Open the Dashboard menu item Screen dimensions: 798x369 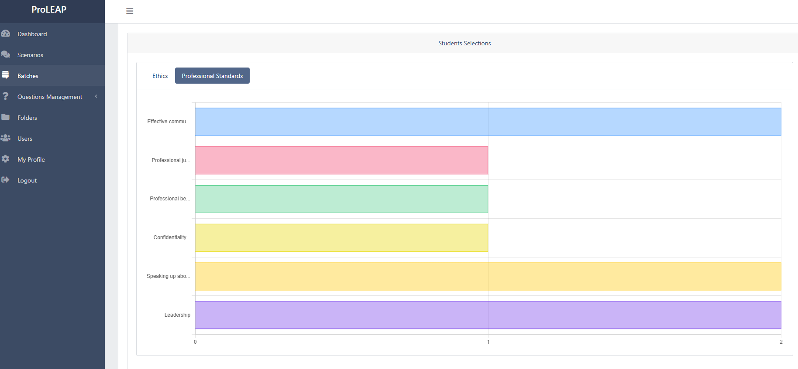(x=52, y=34)
